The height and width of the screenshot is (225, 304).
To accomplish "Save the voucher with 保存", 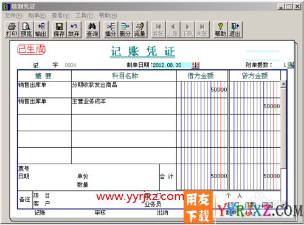I will click(59, 30).
